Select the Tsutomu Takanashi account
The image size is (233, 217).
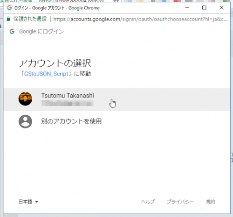[116, 99]
